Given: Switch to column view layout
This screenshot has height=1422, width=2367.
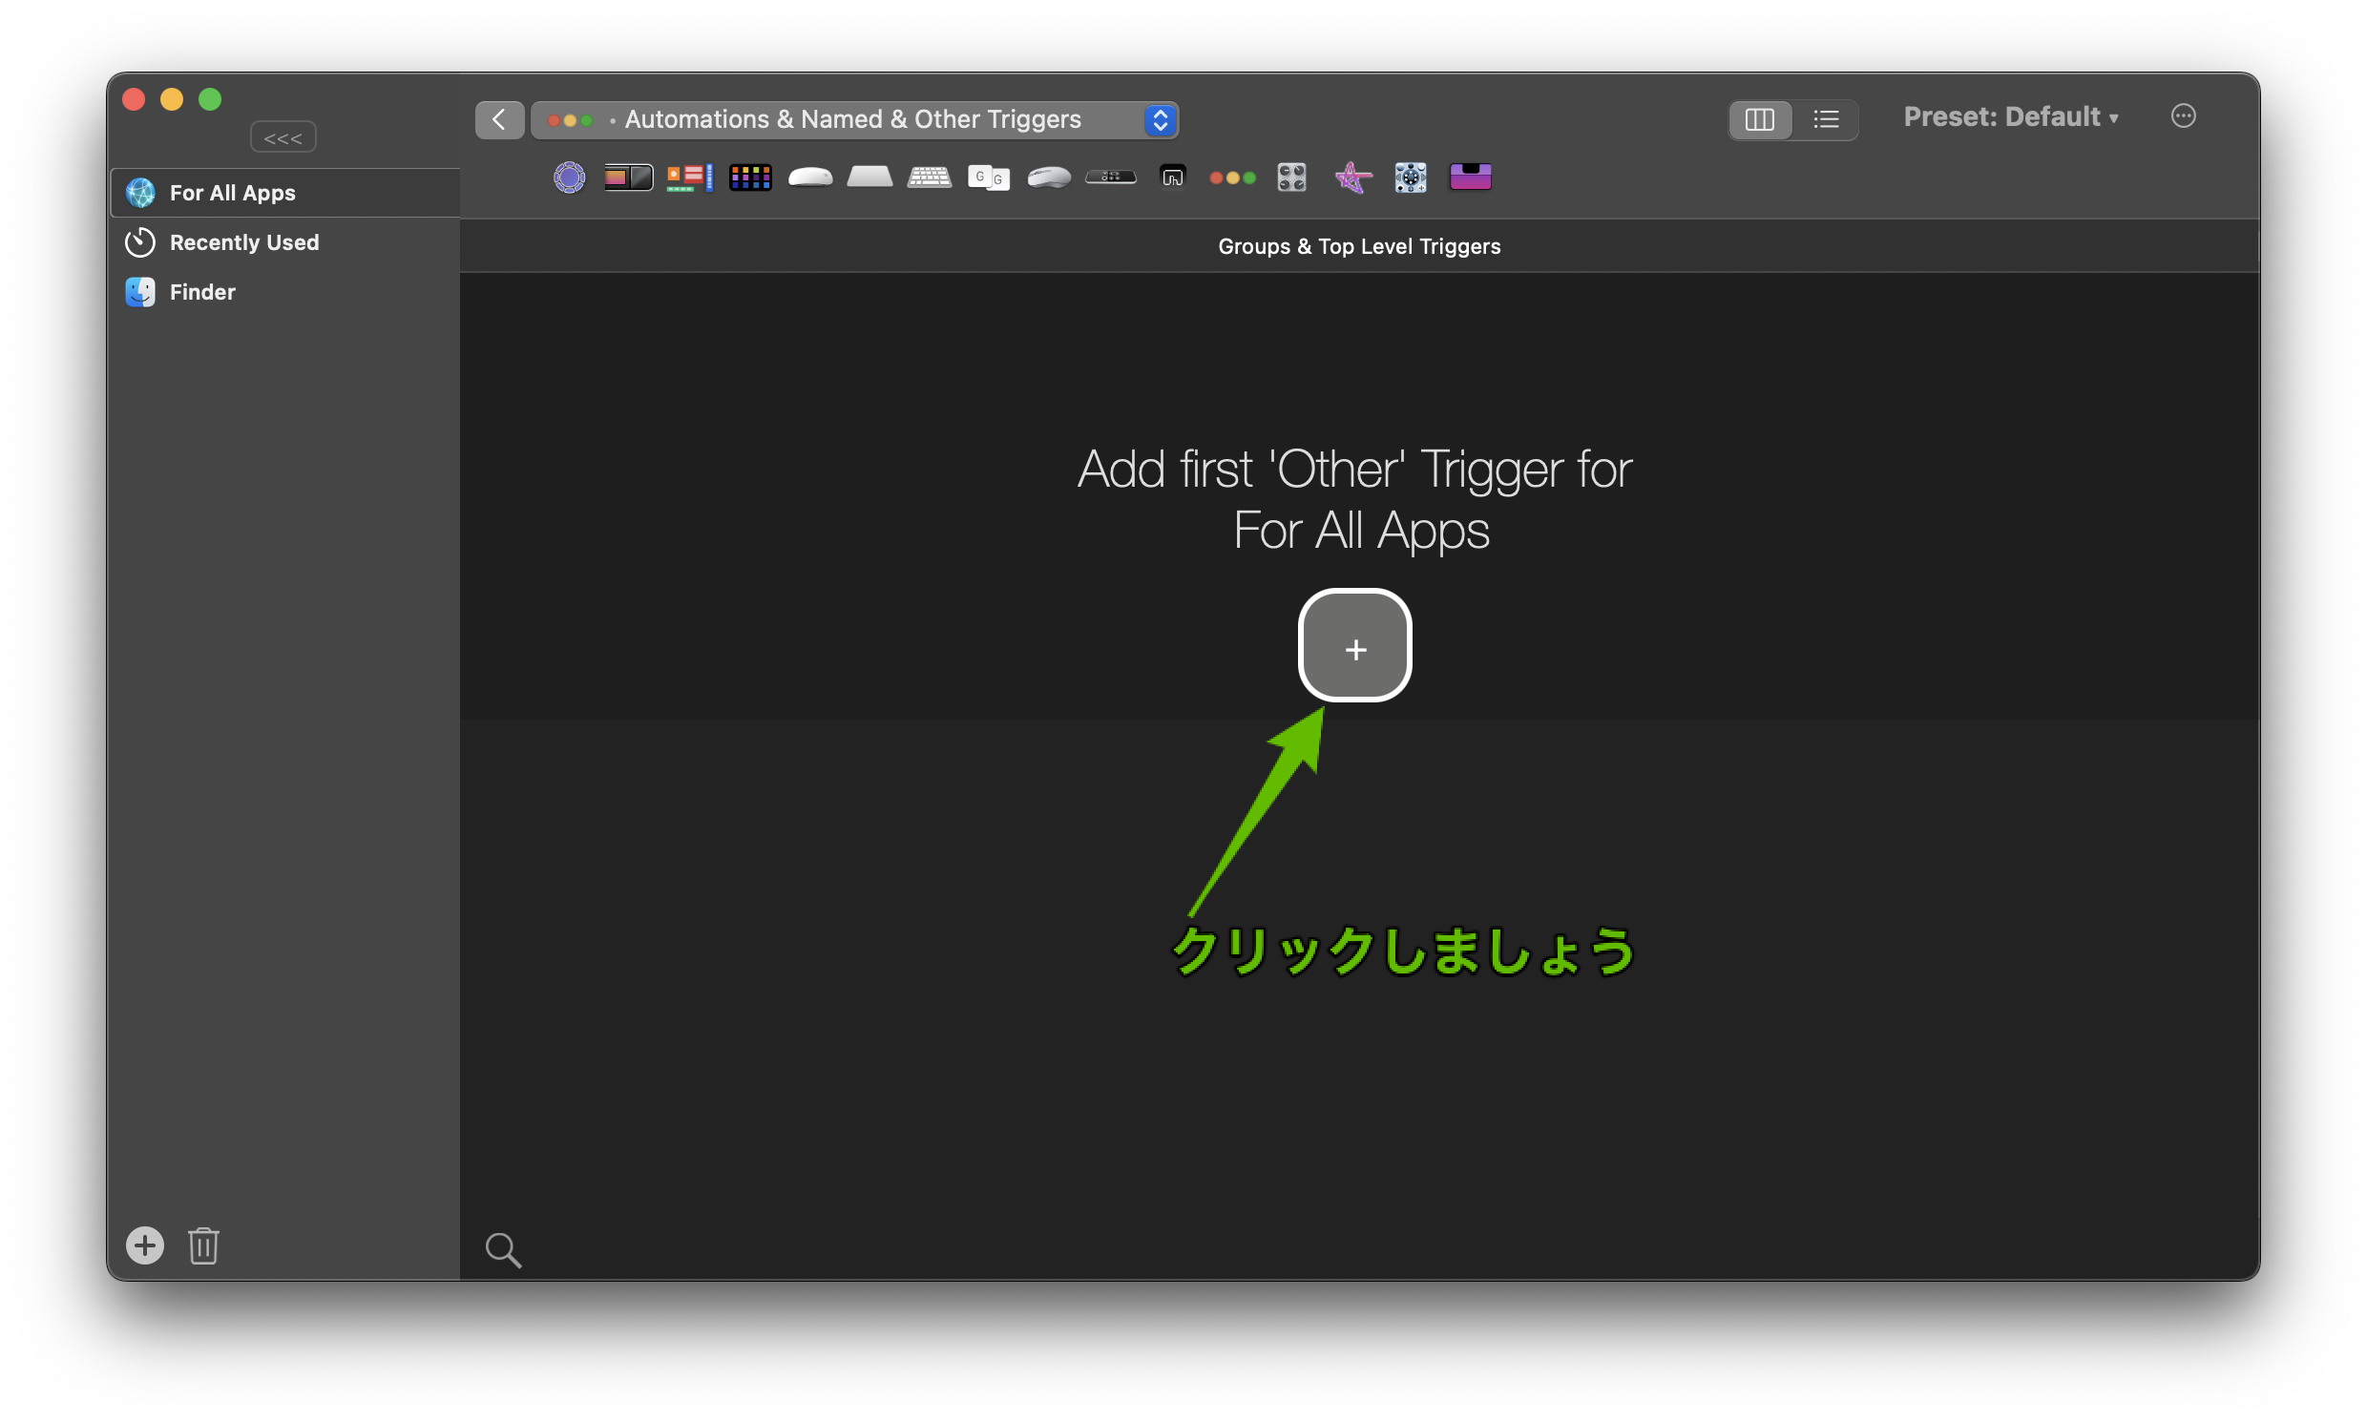Looking at the screenshot, I should pyautogui.click(x=1759, y=120).
